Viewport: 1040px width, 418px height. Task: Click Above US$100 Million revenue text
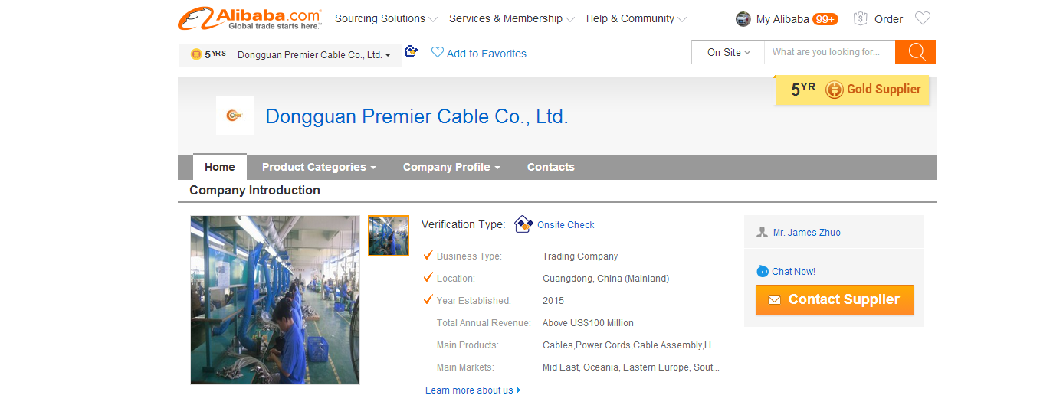[x=589, y=323]
